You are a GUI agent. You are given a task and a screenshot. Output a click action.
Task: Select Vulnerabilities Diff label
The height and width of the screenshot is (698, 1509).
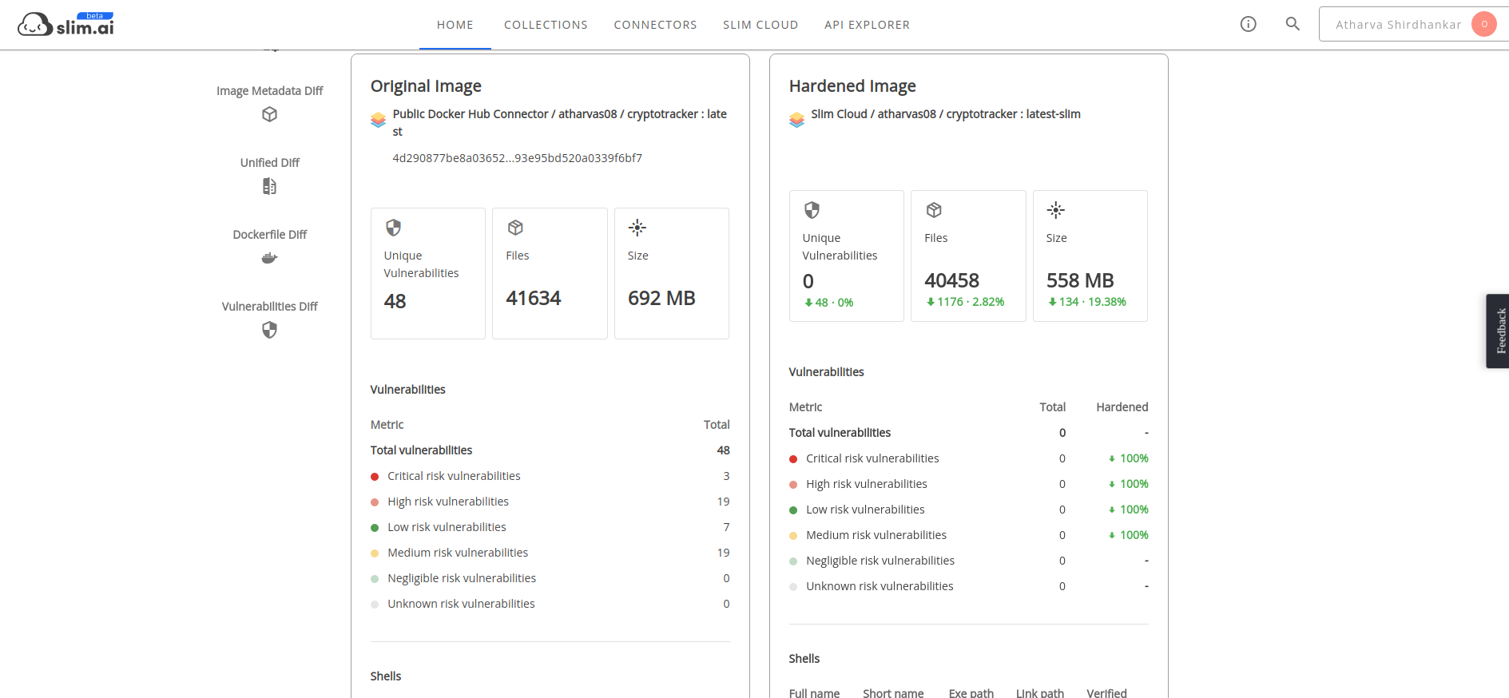[270, 307]
